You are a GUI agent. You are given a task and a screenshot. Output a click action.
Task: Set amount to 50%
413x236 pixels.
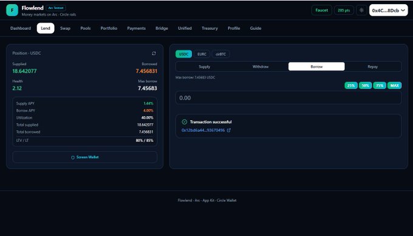(366, 85)
